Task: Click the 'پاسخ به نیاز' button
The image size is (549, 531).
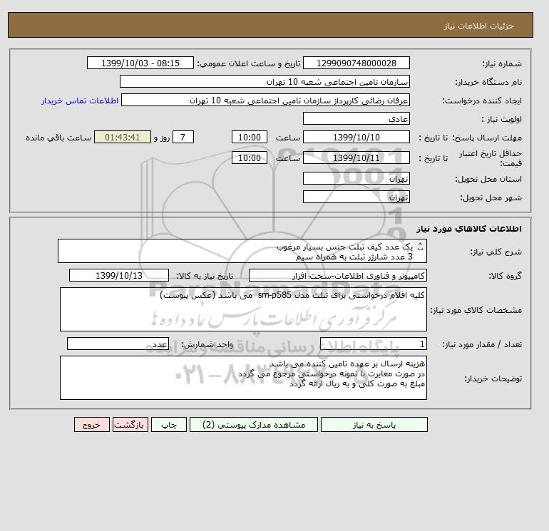Action: pos(374,425)
